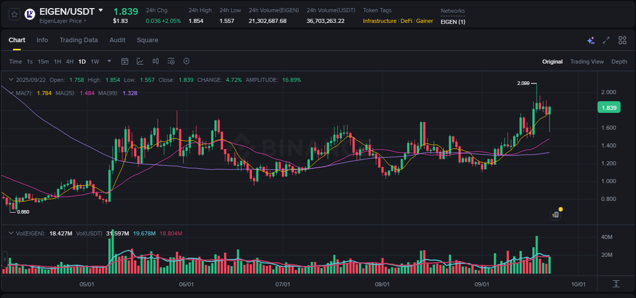Image resolution: width=636 pixels, height=298 pixels.
Task: Expand chart to fullscreen with arrow icon
Action: pos(606,40)
